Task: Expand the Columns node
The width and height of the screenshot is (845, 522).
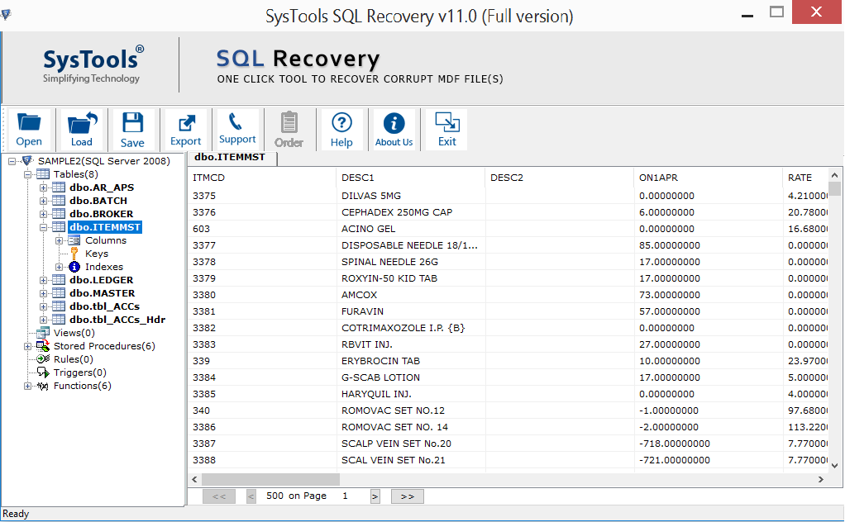Action: pyautogui.click(x=59, y=240)
